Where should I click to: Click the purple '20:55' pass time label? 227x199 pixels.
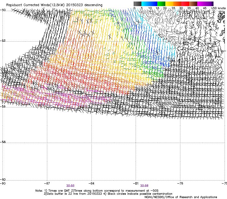click(70, 186)
